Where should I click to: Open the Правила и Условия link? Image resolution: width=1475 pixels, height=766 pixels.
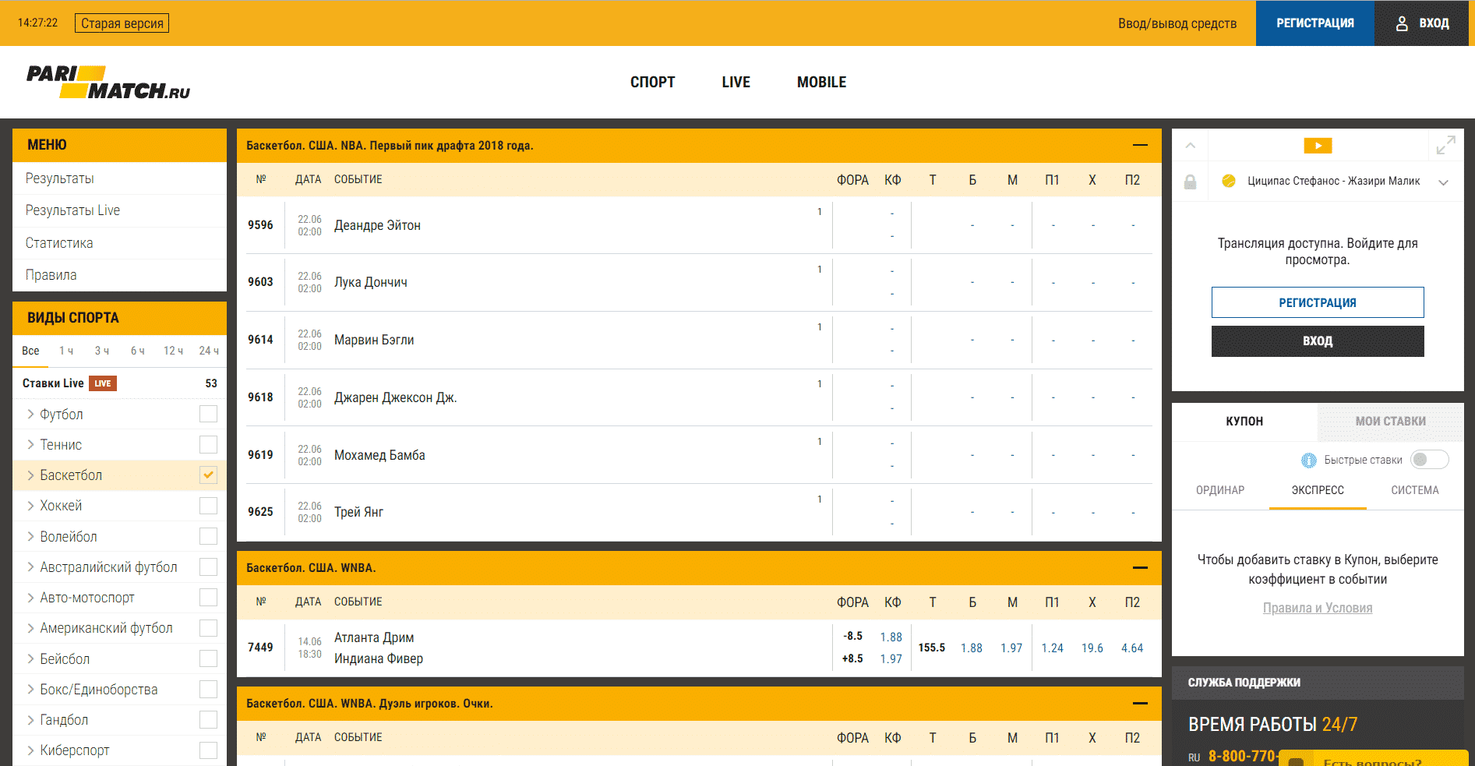click(1318, 608)
